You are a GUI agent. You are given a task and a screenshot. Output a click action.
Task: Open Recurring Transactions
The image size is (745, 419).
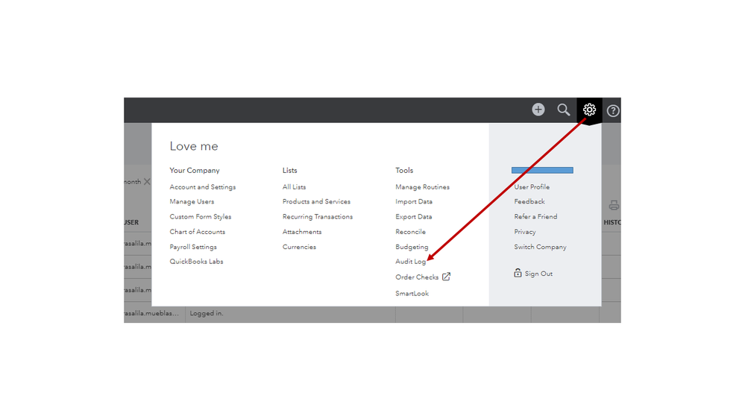pyautogui.click(x=318, y=217)
